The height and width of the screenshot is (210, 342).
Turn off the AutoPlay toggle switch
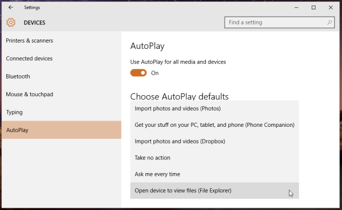pyautogui.click(x=138, y=73)
